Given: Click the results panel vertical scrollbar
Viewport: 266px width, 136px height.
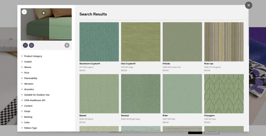Looking at the screenshot, I should point(248,27).
